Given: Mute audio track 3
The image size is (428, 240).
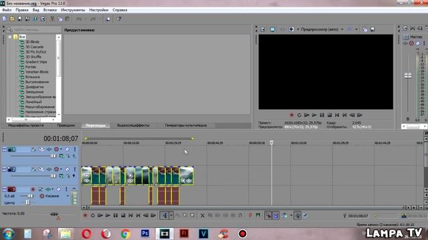Looking at the screenshot, I should [x=58, y=189].
